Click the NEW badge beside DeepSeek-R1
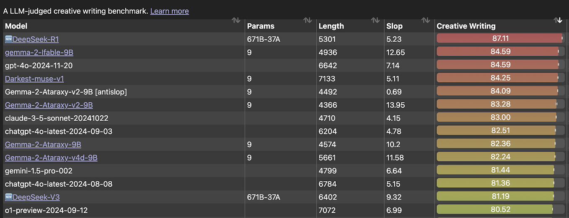This screenshot has height=218, width=569. coord(9,39)
